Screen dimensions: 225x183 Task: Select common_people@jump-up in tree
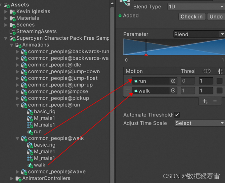click(61, 85)
